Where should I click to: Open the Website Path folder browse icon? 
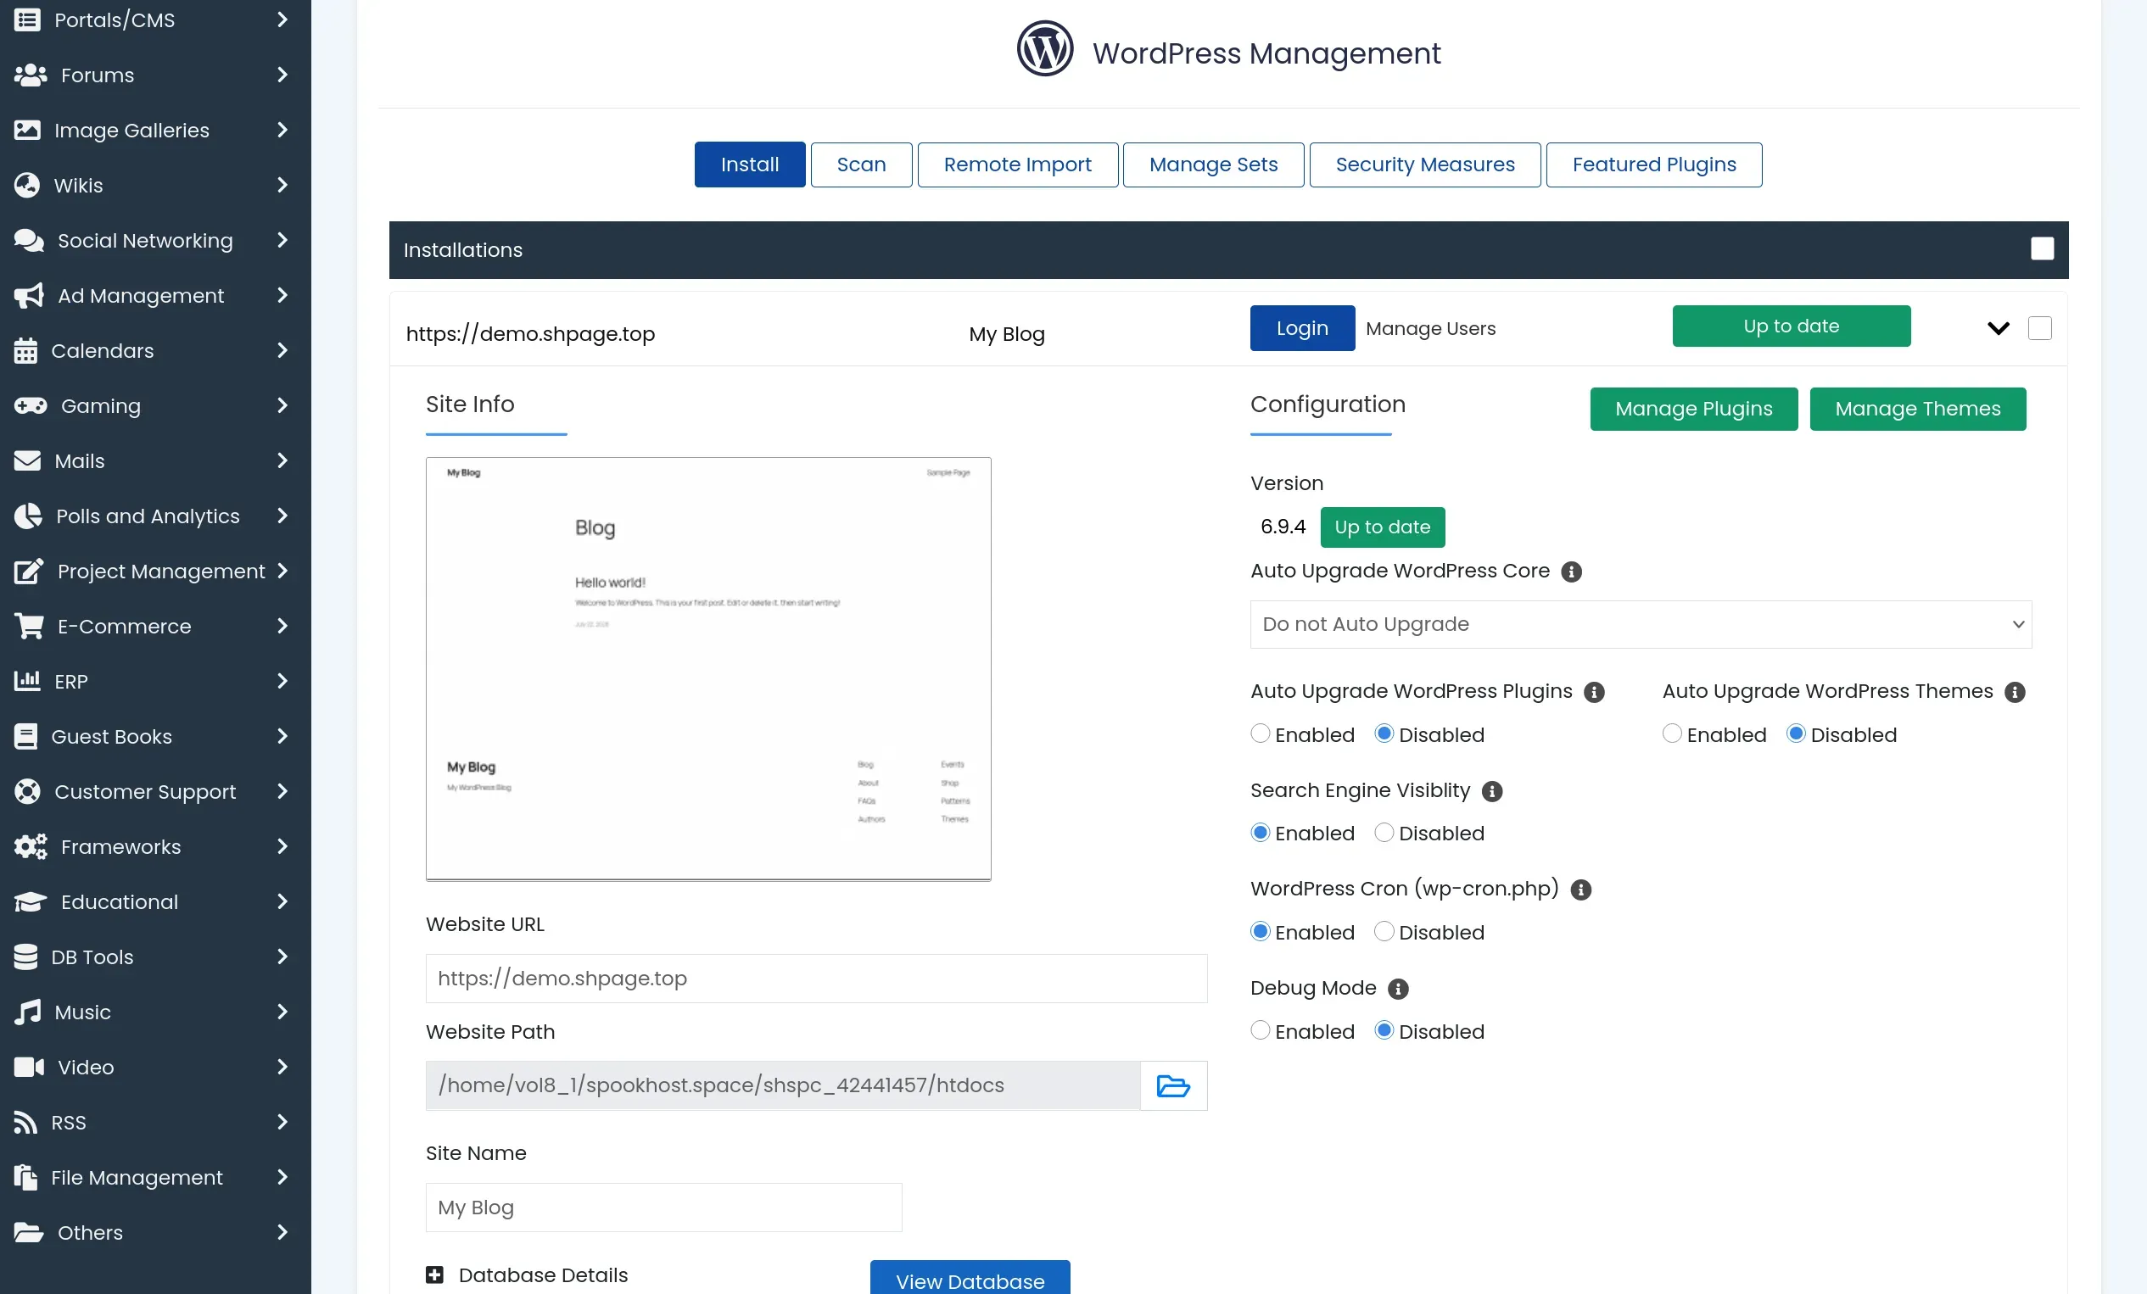click(x=1173, y=1085)
